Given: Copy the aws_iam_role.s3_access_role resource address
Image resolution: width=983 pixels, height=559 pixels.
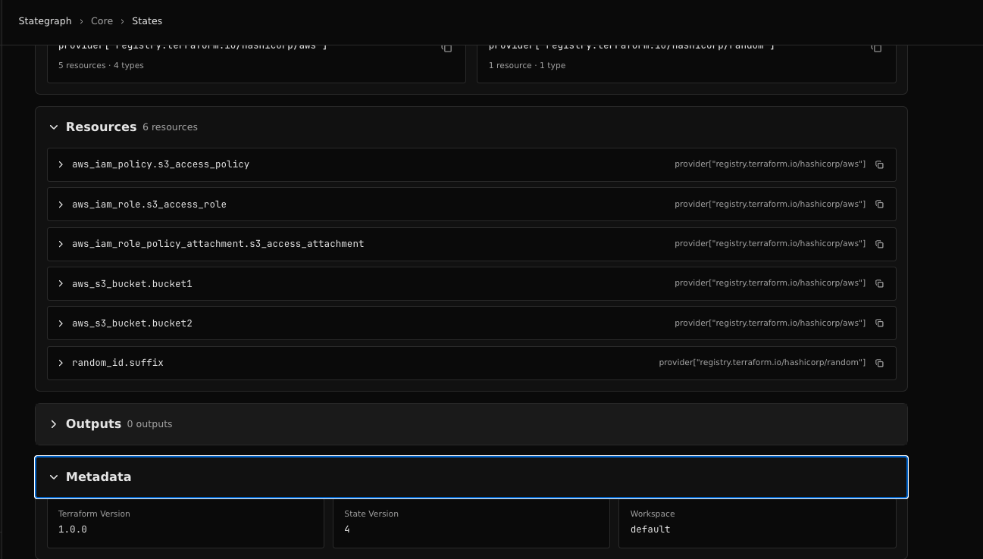Looking at the screenshot, I should (x=879, y=204).
